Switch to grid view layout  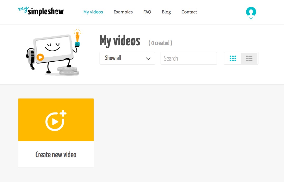[x=233, y=58]
